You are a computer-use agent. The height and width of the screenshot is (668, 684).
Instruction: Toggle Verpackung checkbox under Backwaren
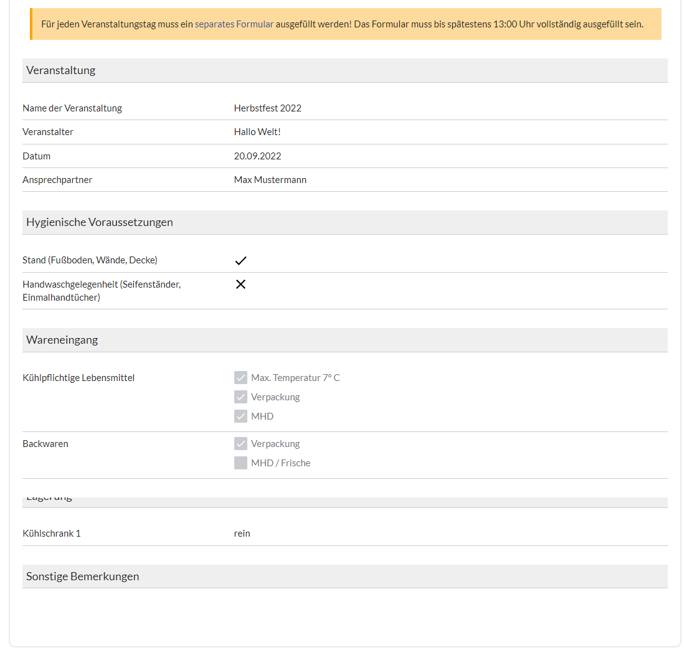click(241, 443)
